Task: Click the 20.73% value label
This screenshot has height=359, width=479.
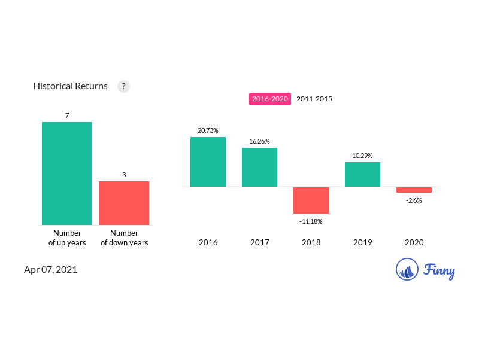Action: click(208, 130)
